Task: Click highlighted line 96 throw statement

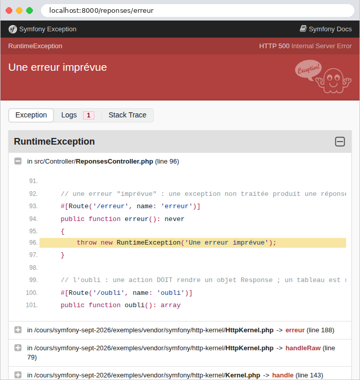Action: [x=193, y=243]
